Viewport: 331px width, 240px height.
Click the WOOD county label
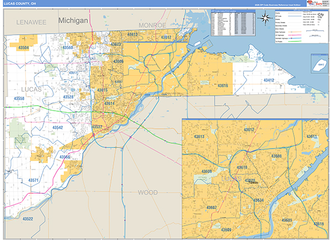[147, 192]
